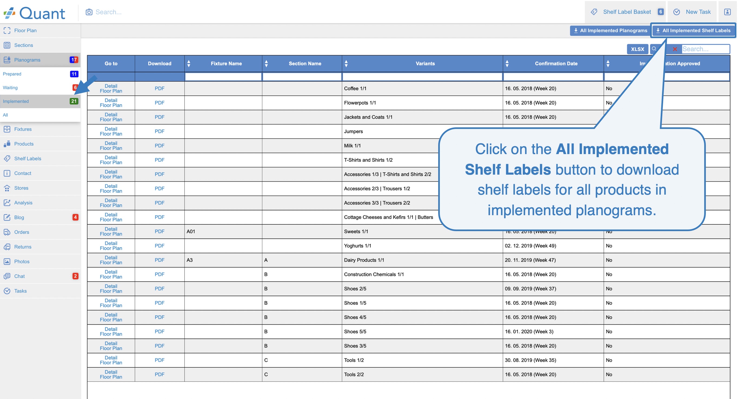
Task: Open Floor Plan for Shoes 5/5
Action: point(111,334)
